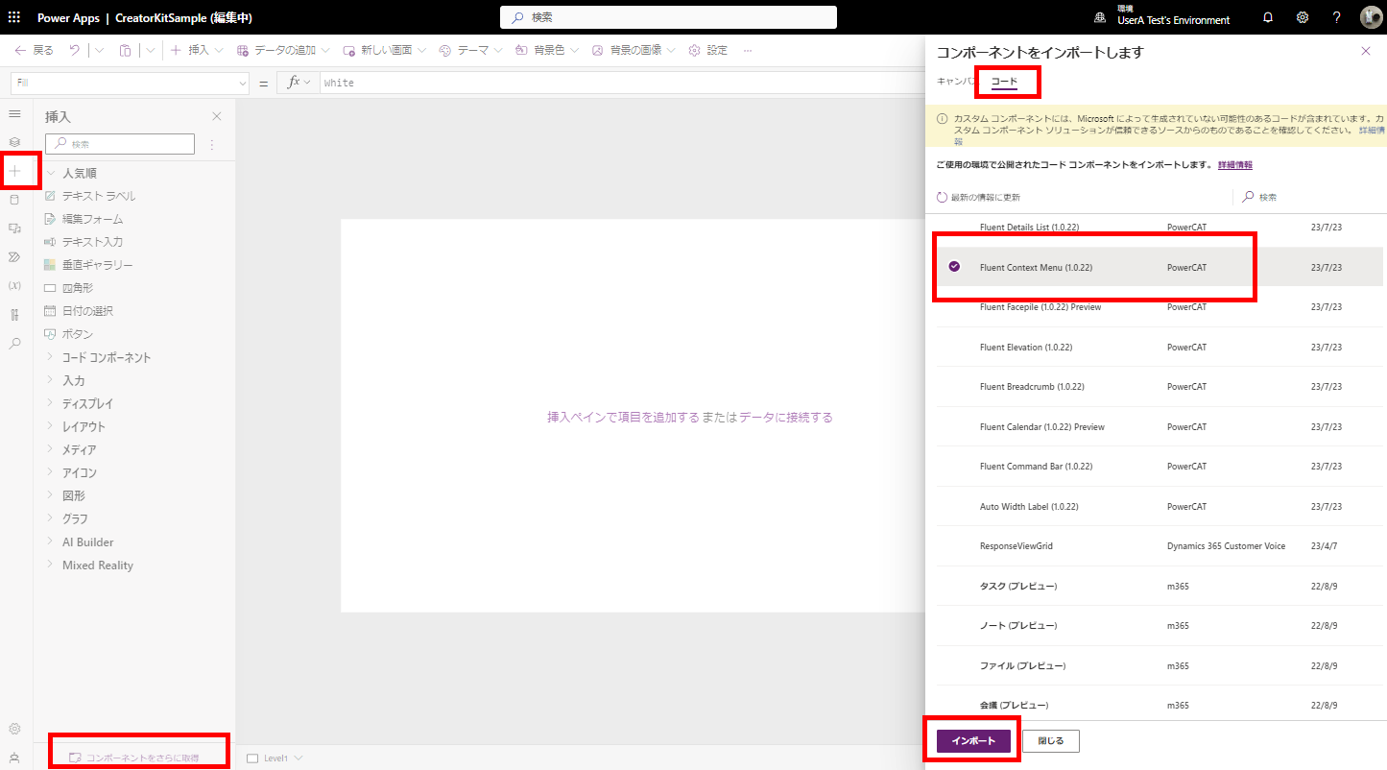The image size is (1387, 770).
Task: Click the インポート button
Action: (x=971, y=740)
